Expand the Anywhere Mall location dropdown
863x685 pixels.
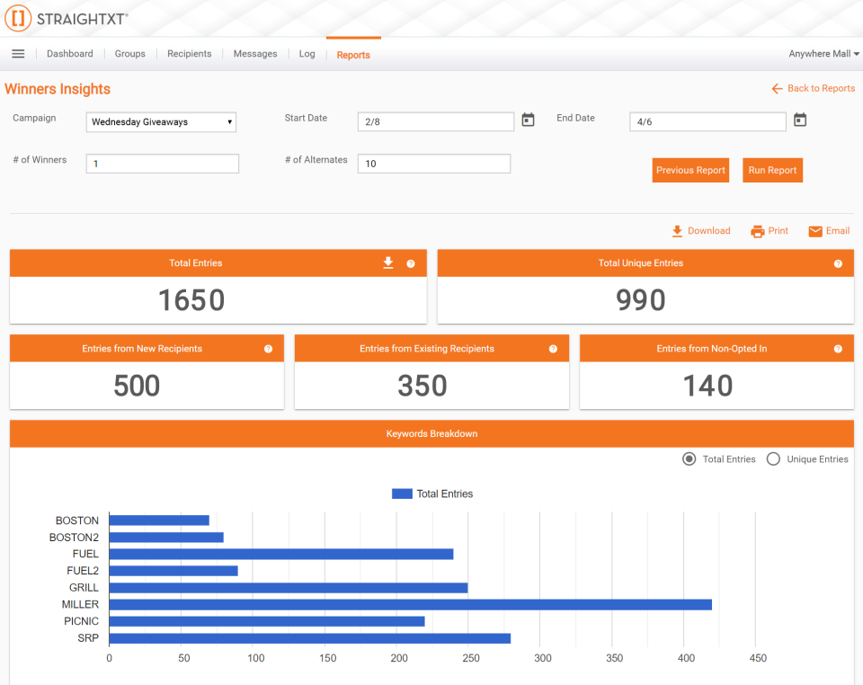[823, 53]
